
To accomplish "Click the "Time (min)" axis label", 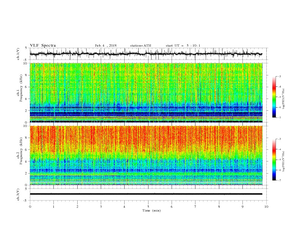I will [152, 210].
